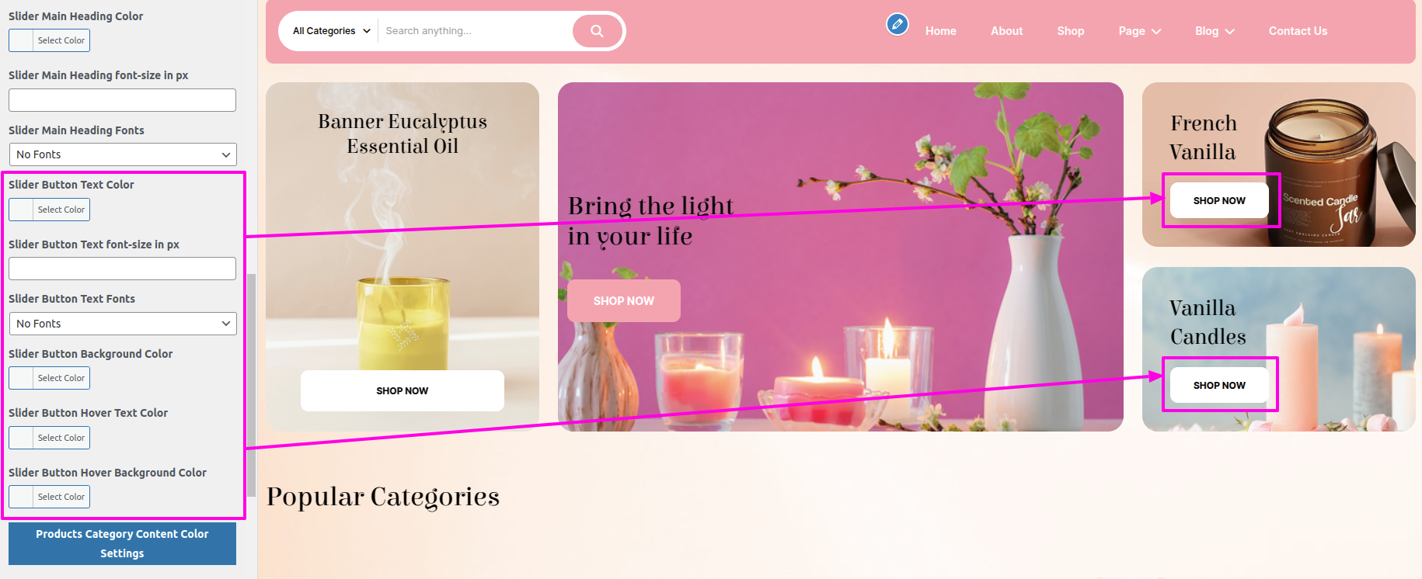This screenshot has width=1422, height=579.
Task: Select color for Slider Button Background Color
Action: pyautogui.click(x=49, y=378)
